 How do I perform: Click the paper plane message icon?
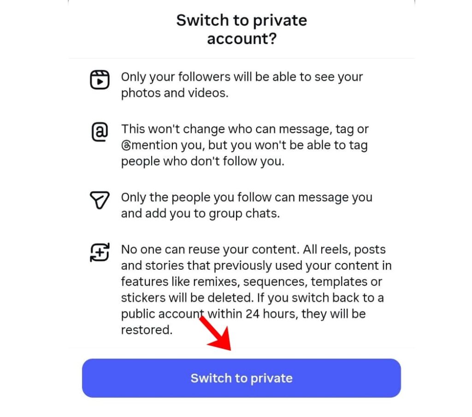(100, 200)
